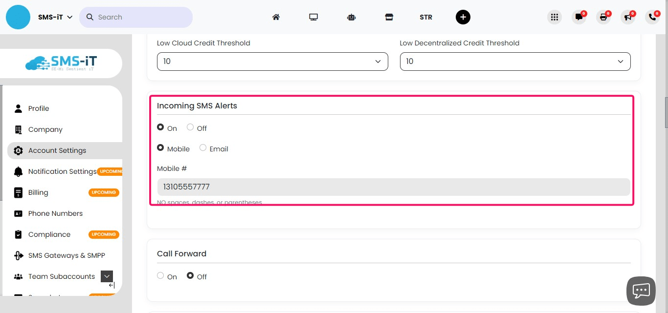Viewport: 668px width, 313px height.
Task: Go to Phone Numbers in sidebar
Action: point(55,213)
